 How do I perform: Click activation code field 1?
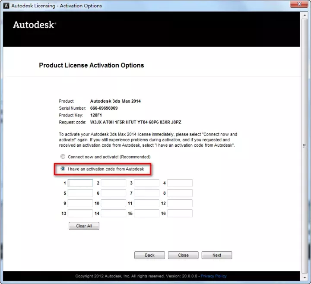(x=80, y=183)
